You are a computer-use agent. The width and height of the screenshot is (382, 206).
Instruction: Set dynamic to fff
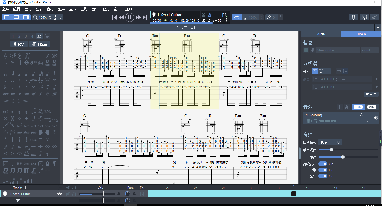(x=55, y=94)
